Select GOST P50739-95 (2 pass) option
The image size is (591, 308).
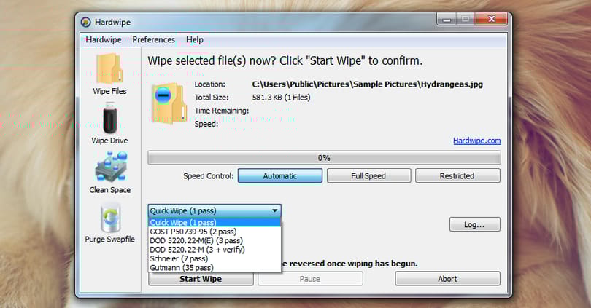pyautogui.click(x=215, y=232)
